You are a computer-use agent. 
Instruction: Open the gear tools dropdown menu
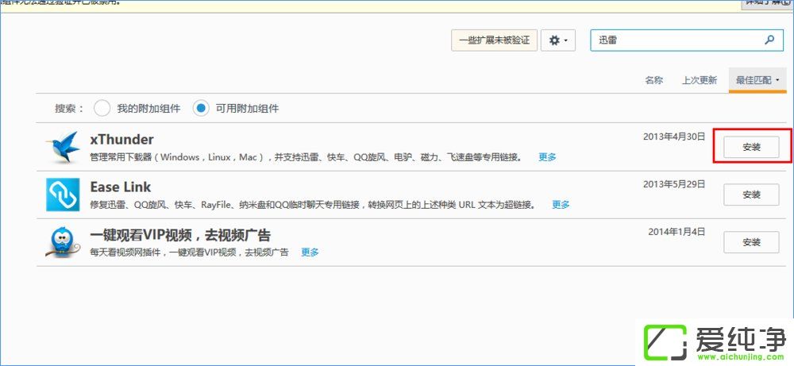(x=558, y=40)
